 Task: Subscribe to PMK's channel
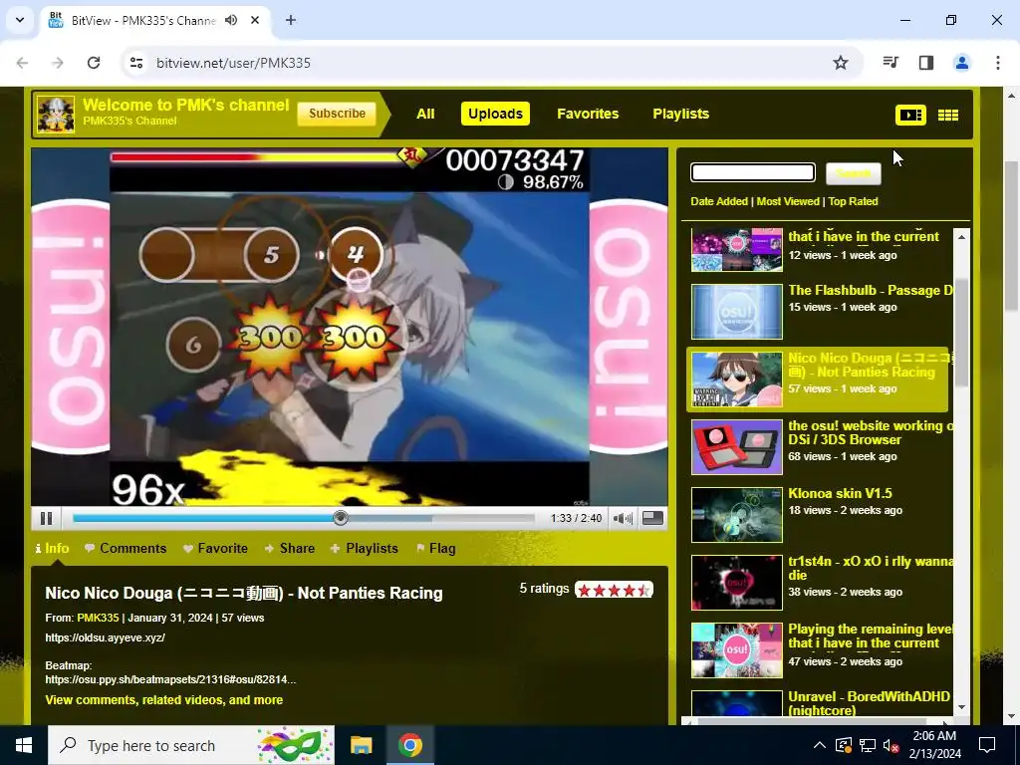(337, 114)
